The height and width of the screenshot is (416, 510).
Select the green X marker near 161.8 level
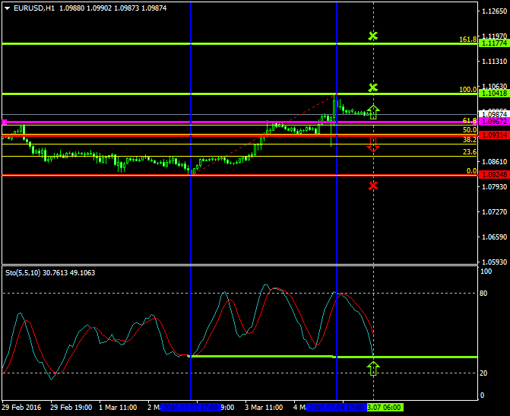[x=372, y=36]
